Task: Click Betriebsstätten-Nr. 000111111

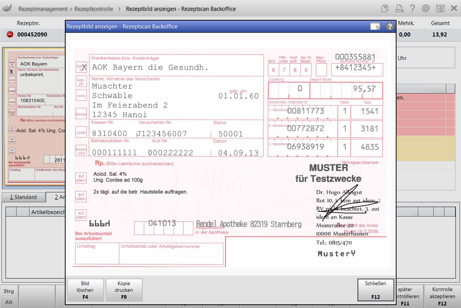Action: [114, 153]
